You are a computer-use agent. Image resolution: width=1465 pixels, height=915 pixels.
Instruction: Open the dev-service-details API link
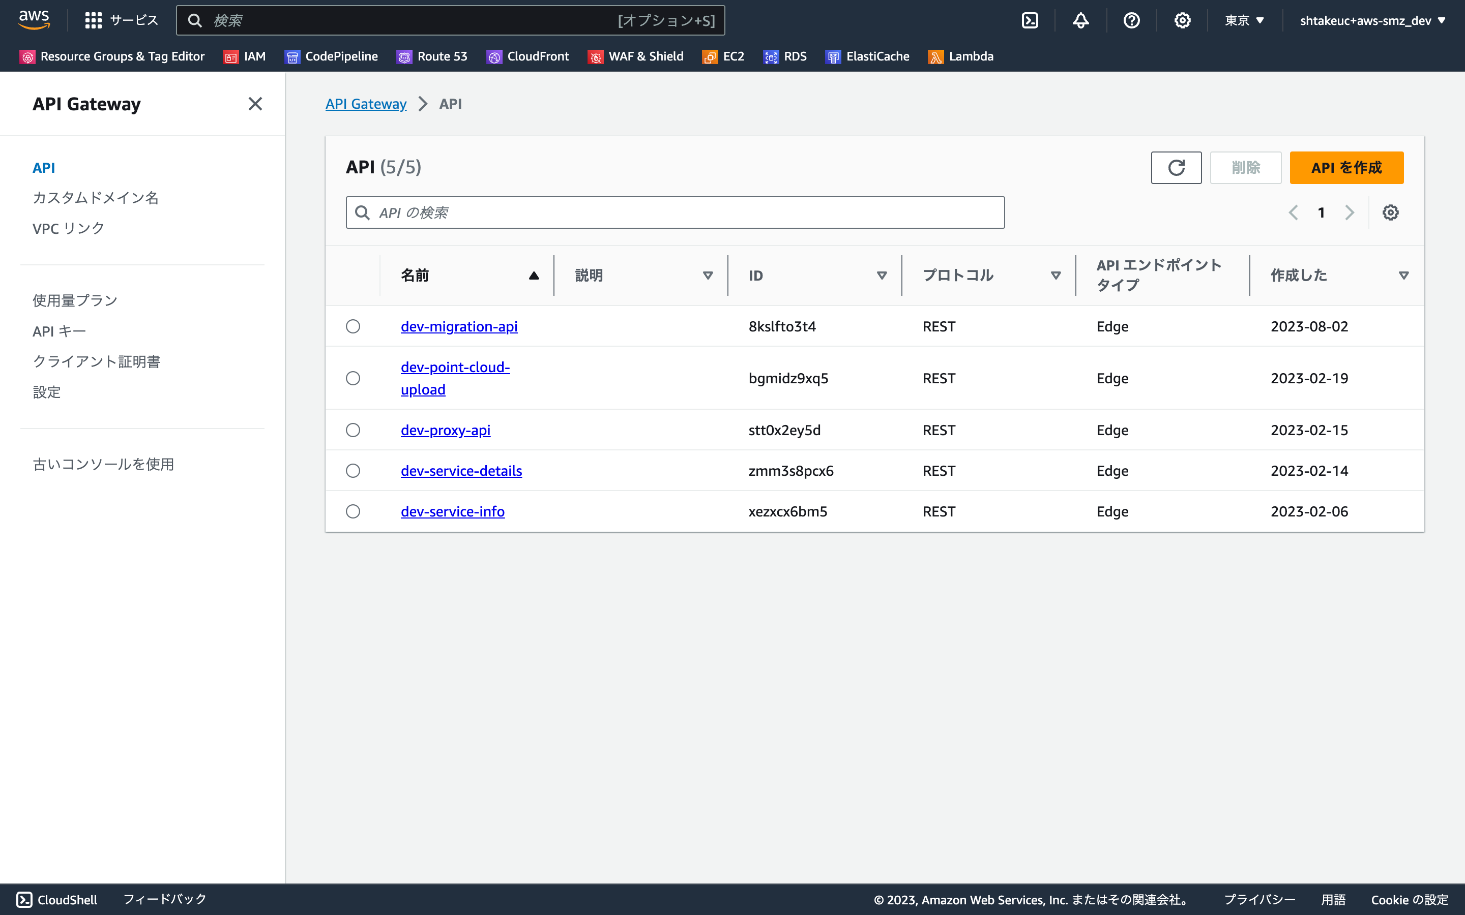coord(461,470)
